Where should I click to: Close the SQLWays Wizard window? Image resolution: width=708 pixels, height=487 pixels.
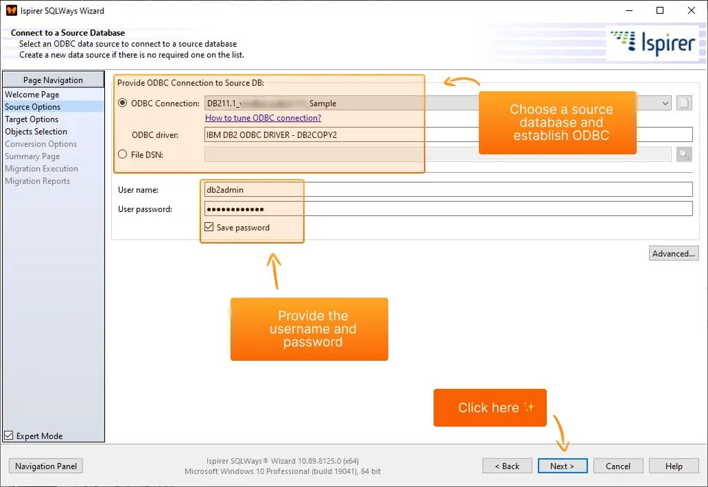pos(692,10)
